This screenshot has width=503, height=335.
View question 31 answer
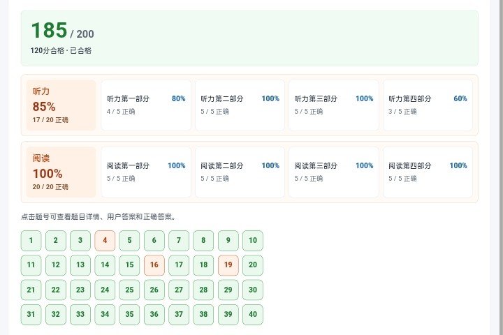point(31,315)
